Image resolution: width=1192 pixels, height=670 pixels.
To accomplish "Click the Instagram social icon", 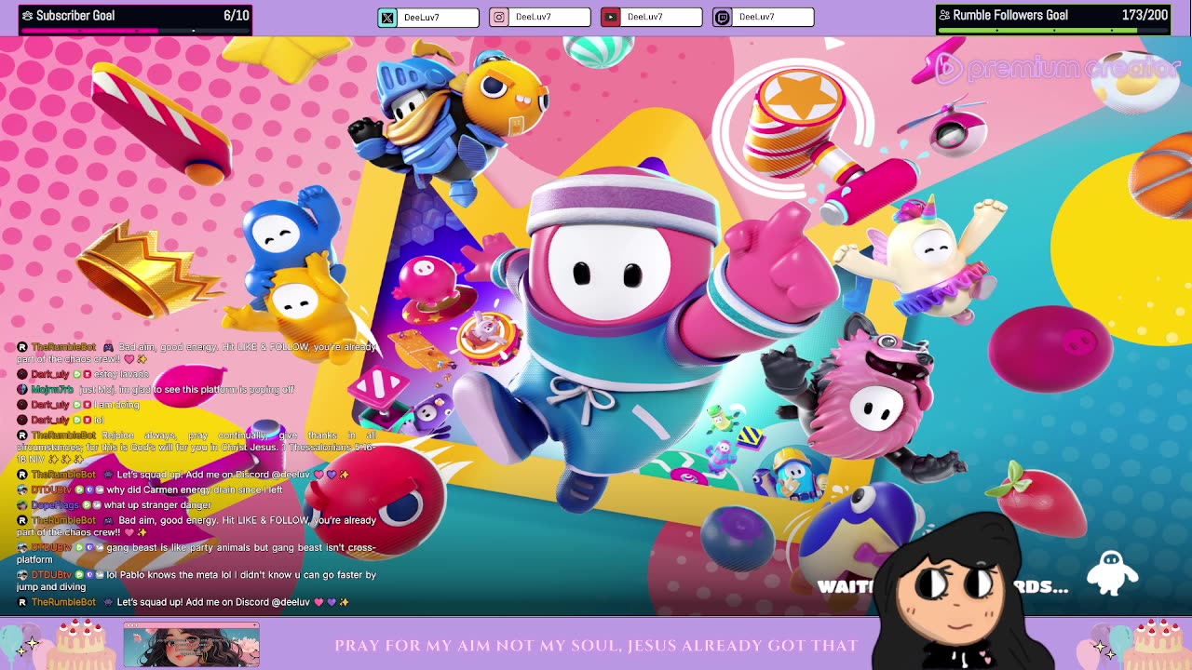I will point(499,17).
